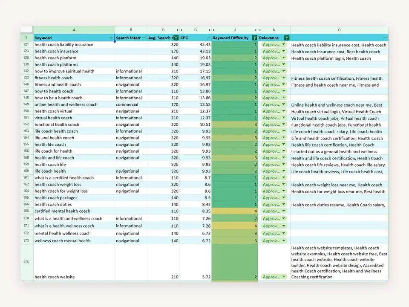
Task: Expand hidden columns via arrow left of column J
Action: (x=214, y=30)
